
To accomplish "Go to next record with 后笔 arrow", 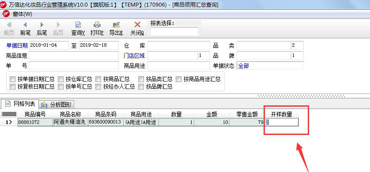I will [x=42, y=25].
